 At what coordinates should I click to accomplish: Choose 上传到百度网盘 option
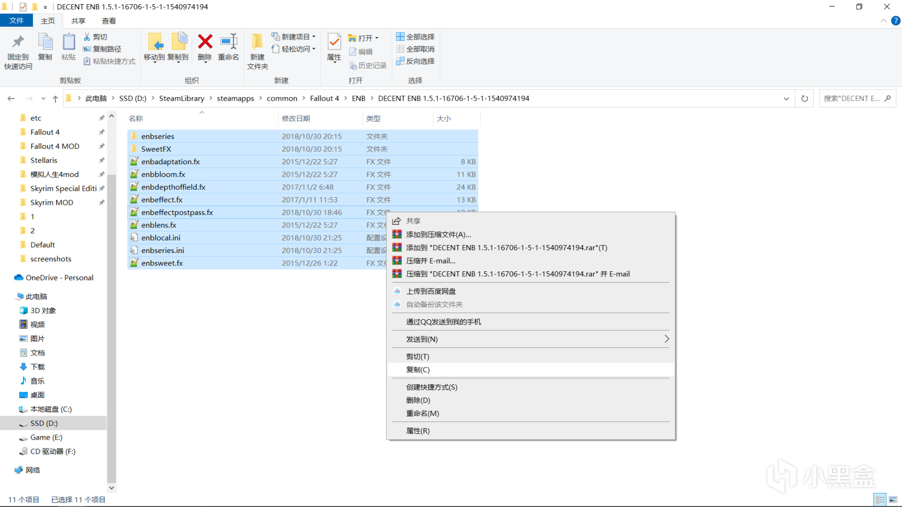click(531, 291)
